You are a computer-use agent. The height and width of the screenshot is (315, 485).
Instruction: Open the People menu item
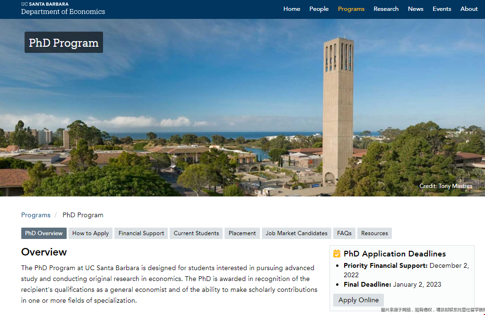pyautogui.click(x=319, y=9)
